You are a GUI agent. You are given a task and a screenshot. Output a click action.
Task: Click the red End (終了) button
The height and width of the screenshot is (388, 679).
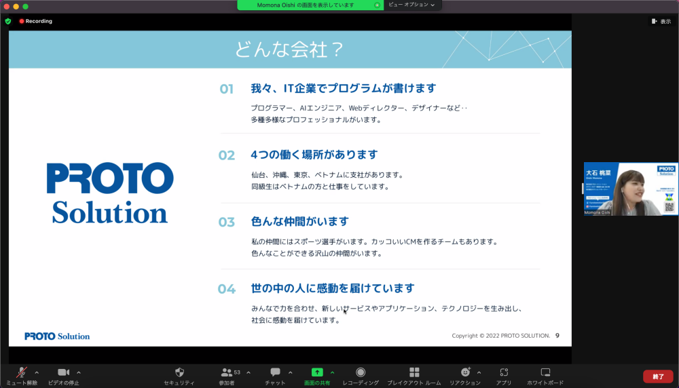point(657,376)
